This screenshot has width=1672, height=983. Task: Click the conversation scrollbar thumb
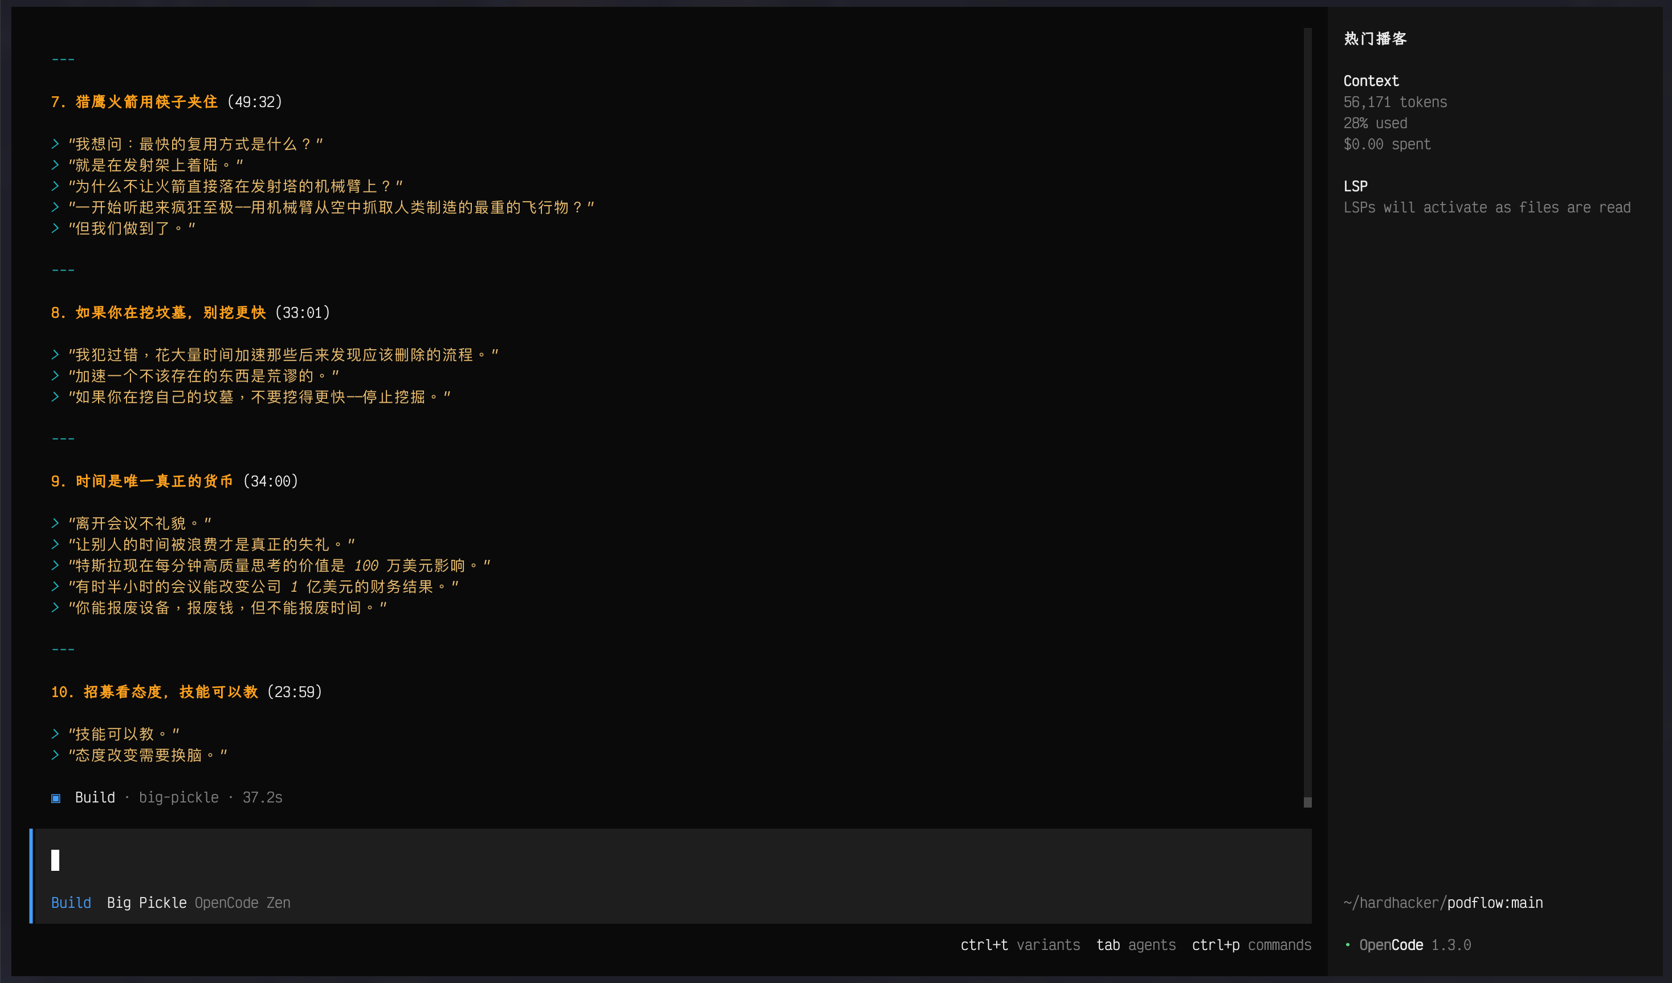coord(1307,802)
